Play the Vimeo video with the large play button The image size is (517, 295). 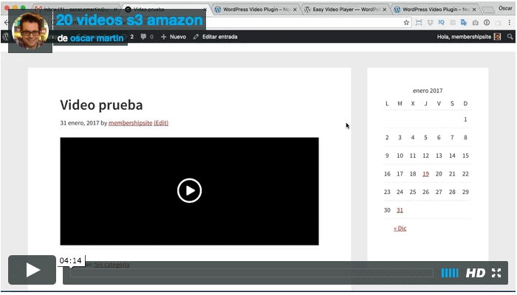pyautogui.click(x=32, y=270)
